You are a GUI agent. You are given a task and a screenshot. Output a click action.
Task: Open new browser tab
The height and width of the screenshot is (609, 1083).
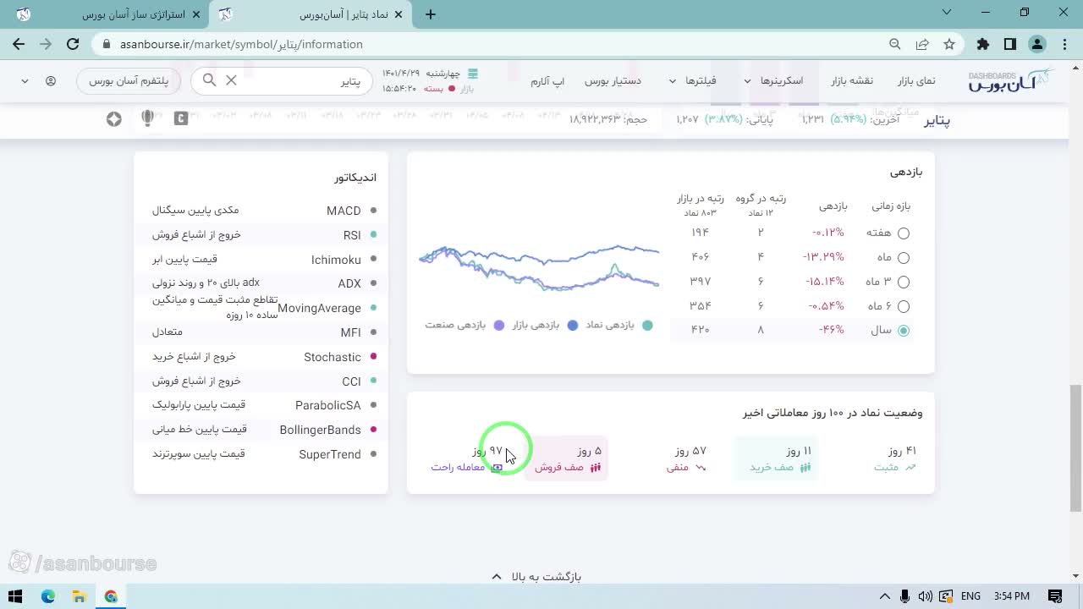click(431, 14)
